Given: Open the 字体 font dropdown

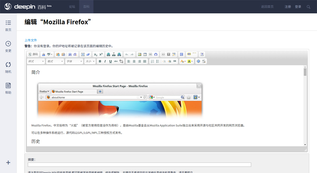Looking at the screenshot, I should coord(74,61).
